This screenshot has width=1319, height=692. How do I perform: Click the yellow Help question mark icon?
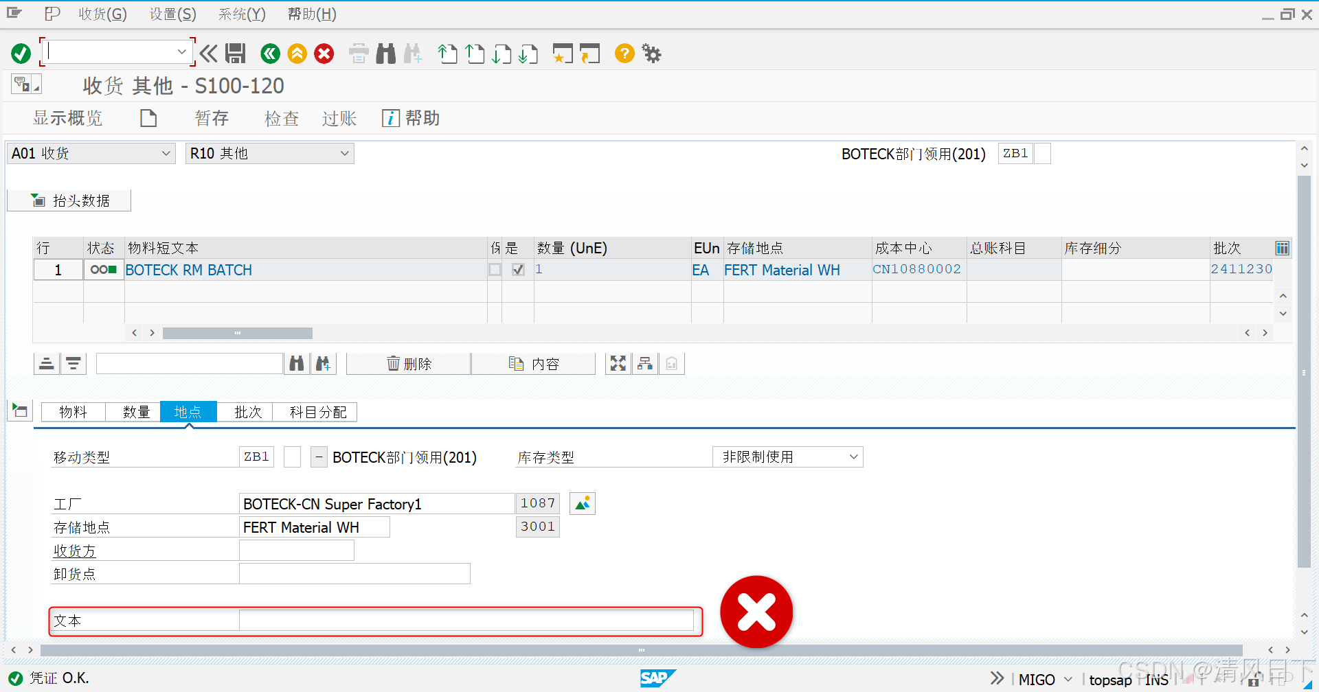click(624, 53)
